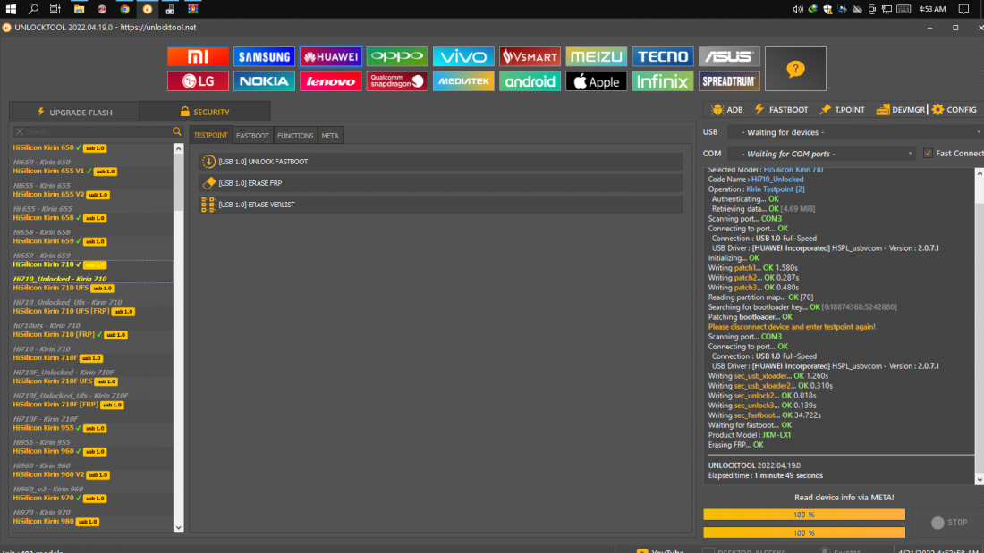Select the Nokia brand logo
This screenshot has height=553, width=984.
264,81
